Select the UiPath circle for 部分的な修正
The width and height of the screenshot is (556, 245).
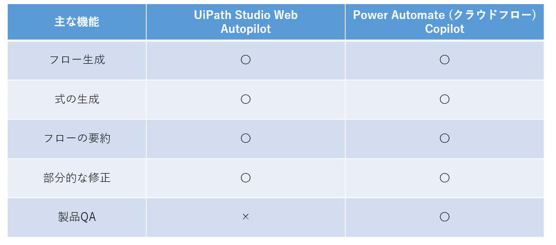pos(246,178)
